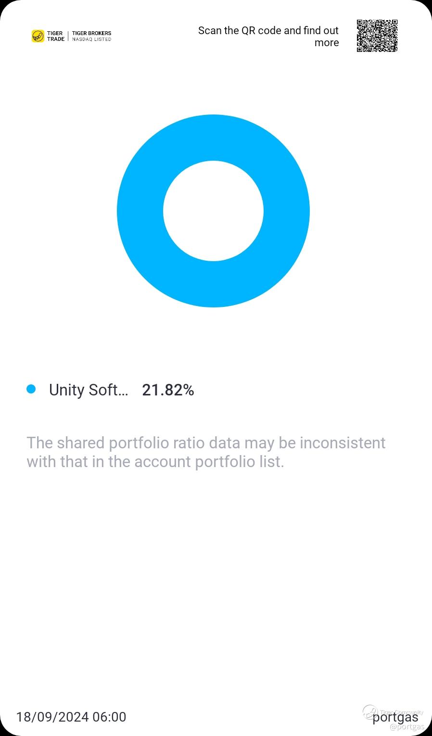The image size is (432, 736).
Task: Select the Unity Soft… legend label
Action: pyautogui.click(x=89, y=390)
